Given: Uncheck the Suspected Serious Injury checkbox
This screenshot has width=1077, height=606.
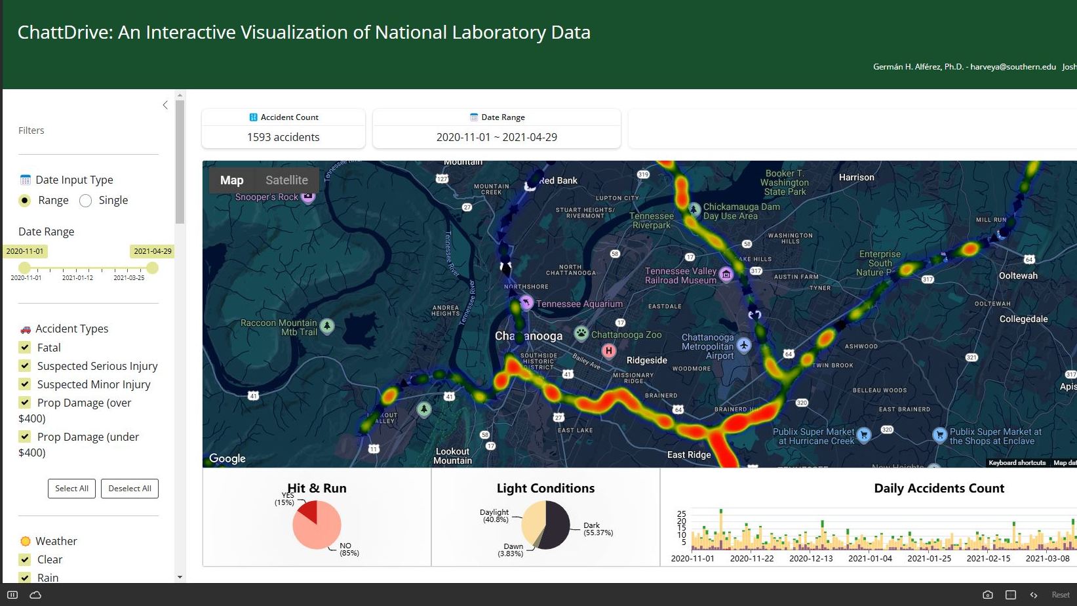Looking at the screenshot, I should click(x=25, y=366).
